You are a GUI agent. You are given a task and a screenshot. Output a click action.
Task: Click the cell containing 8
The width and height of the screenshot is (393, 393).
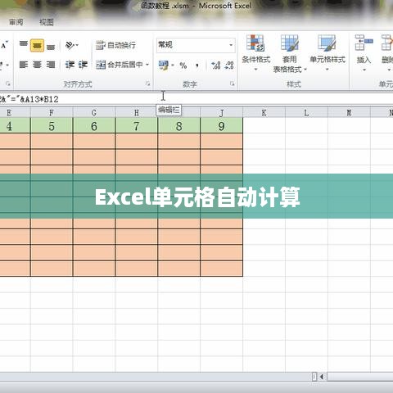click(x=178, y=126)
